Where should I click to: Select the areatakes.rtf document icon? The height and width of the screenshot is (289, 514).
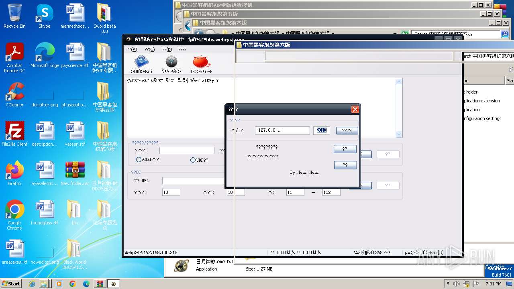14,252
